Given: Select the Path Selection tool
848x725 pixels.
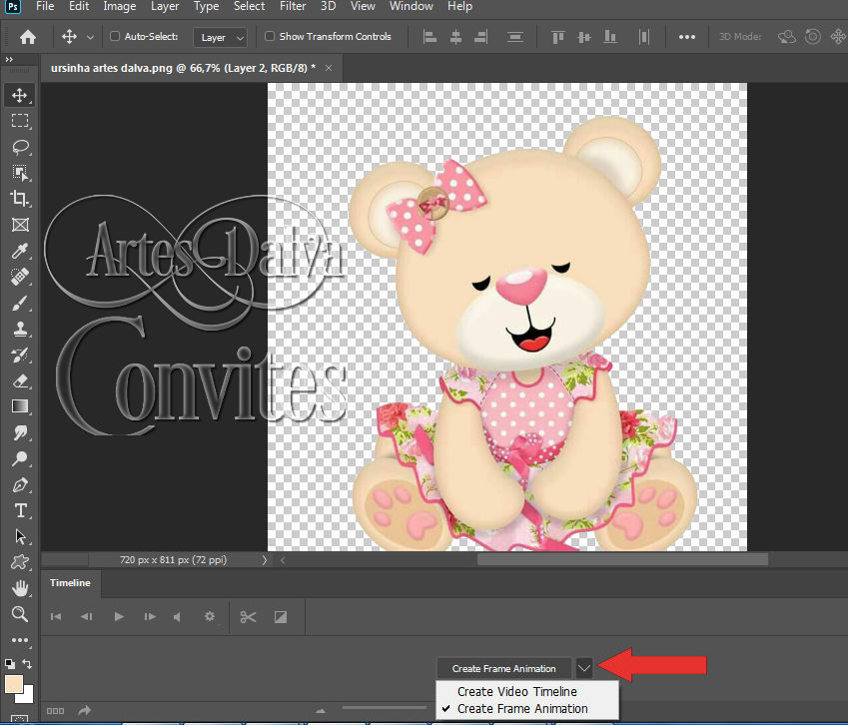Looking at the screenshot, I should click(x=20, y=536).
